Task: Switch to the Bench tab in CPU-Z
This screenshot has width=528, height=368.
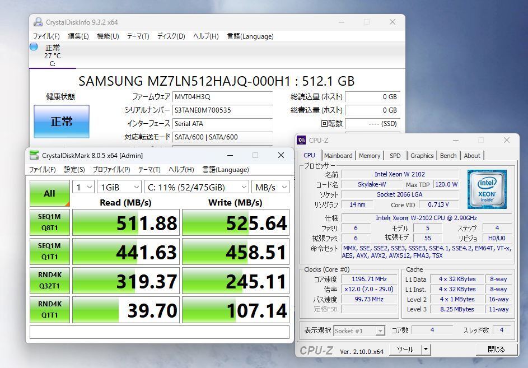Action: pyautogui.click(x=448, y=156)
